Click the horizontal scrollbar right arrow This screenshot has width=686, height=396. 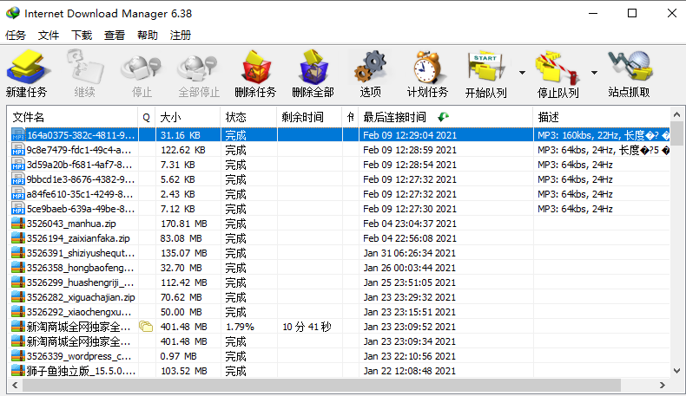pyautogui.click(x=663, y=385)
